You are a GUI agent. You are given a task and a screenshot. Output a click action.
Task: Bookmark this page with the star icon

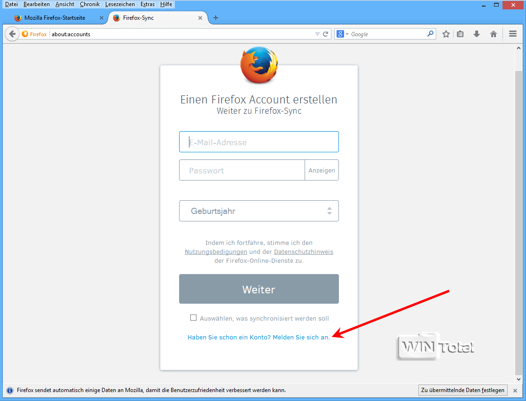446,34
